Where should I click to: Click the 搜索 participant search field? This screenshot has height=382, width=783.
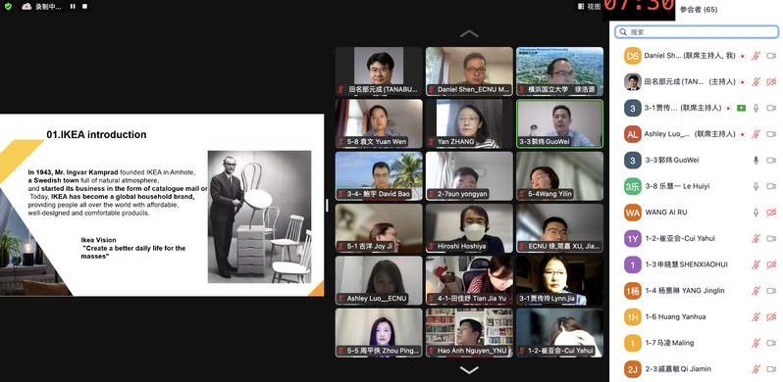696,32
